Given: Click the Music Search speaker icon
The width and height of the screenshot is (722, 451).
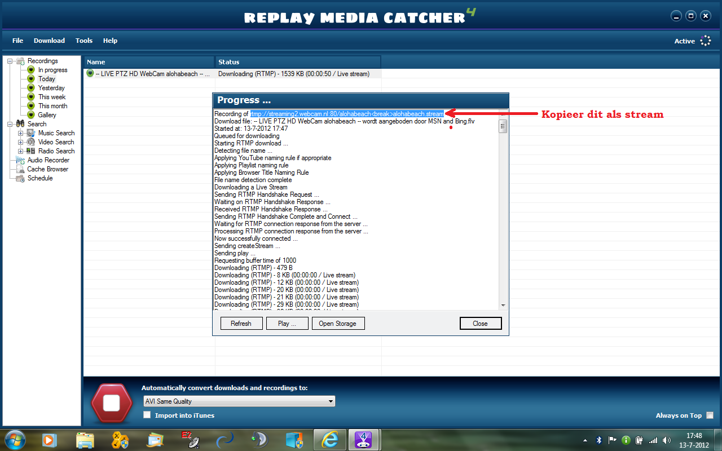Looking at the screenshot, I should point(31,133).
